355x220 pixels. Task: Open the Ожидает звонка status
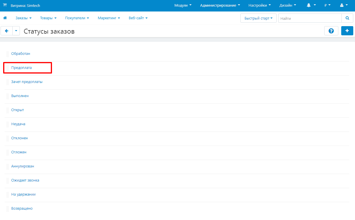click(x=25, y=180)
